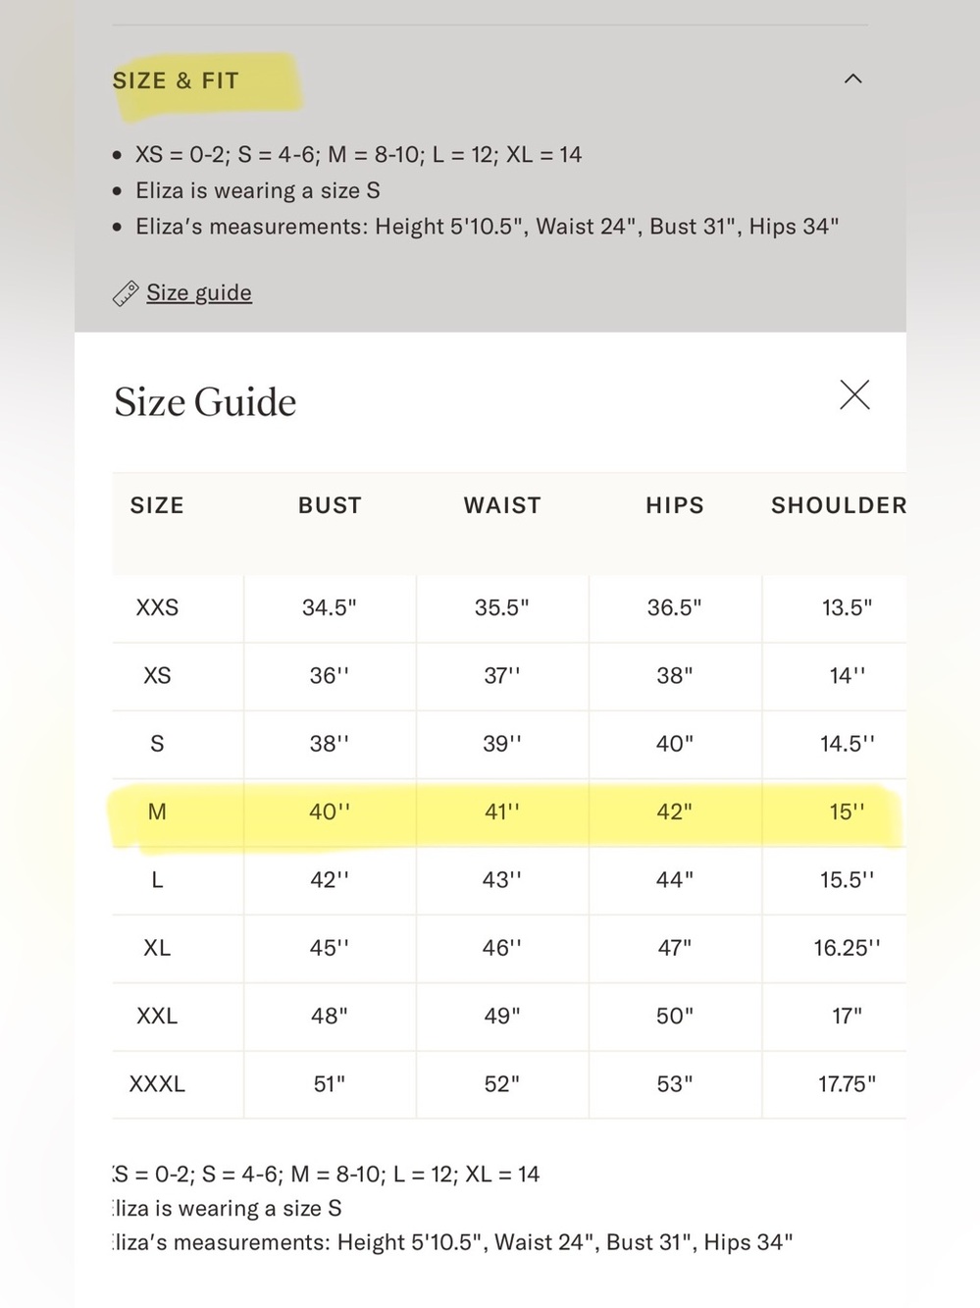Select the BUST column header
The height and width of the screenshot is (1308, 980).
pos(330,505)
